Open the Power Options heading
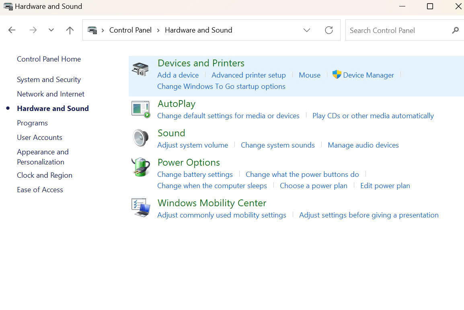 pyautogui.click(x=189, y=162)
